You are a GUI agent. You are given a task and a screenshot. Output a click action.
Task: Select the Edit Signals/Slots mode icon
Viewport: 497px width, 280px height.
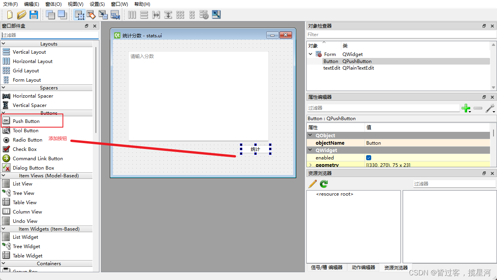pos(91,15)
